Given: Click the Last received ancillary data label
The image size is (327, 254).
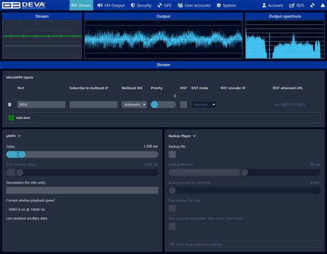Looking at the screenshot, I should 27,219.
